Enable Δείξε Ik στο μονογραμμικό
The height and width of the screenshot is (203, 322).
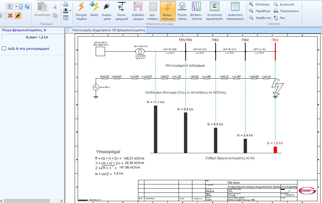(4, 48)
